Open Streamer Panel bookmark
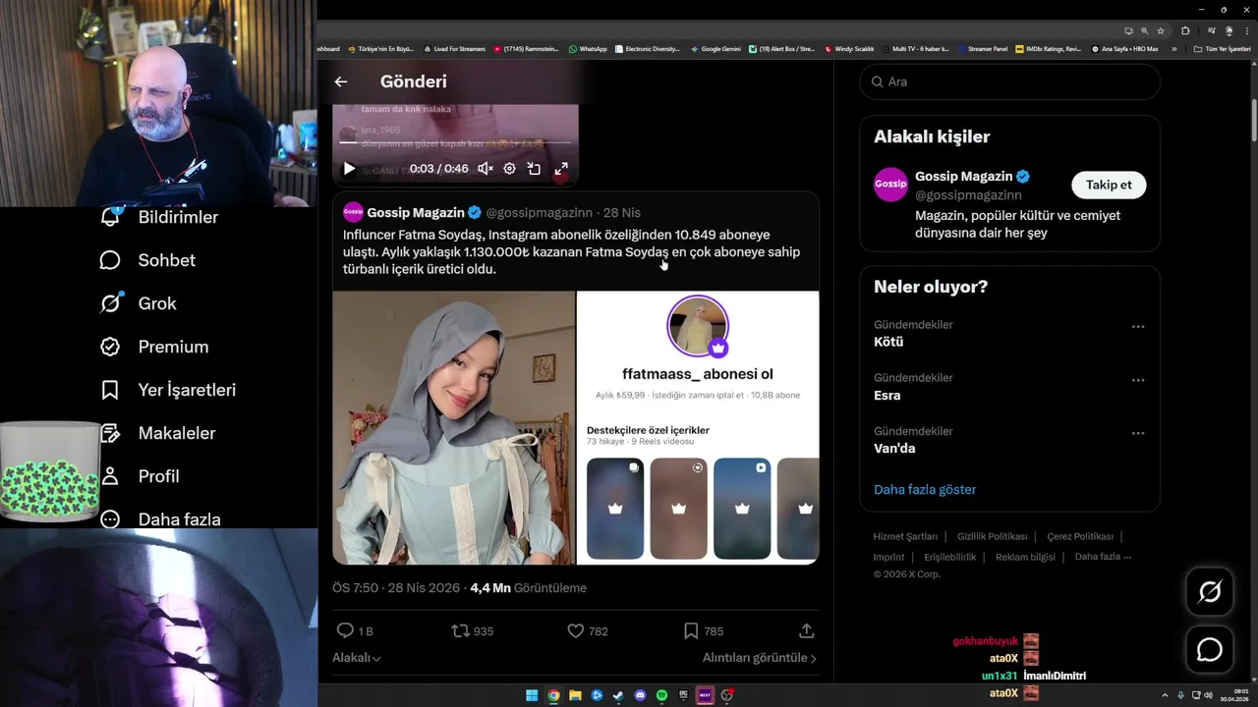This screenshot has height=707, width=1258. pyautogui.click(x=982, y=48)
